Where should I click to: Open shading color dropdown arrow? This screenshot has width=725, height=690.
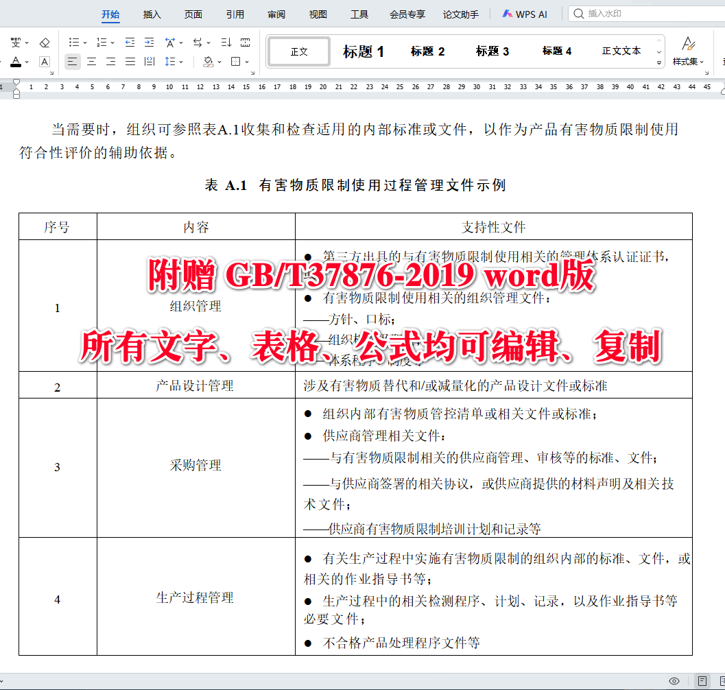[219, 62]
